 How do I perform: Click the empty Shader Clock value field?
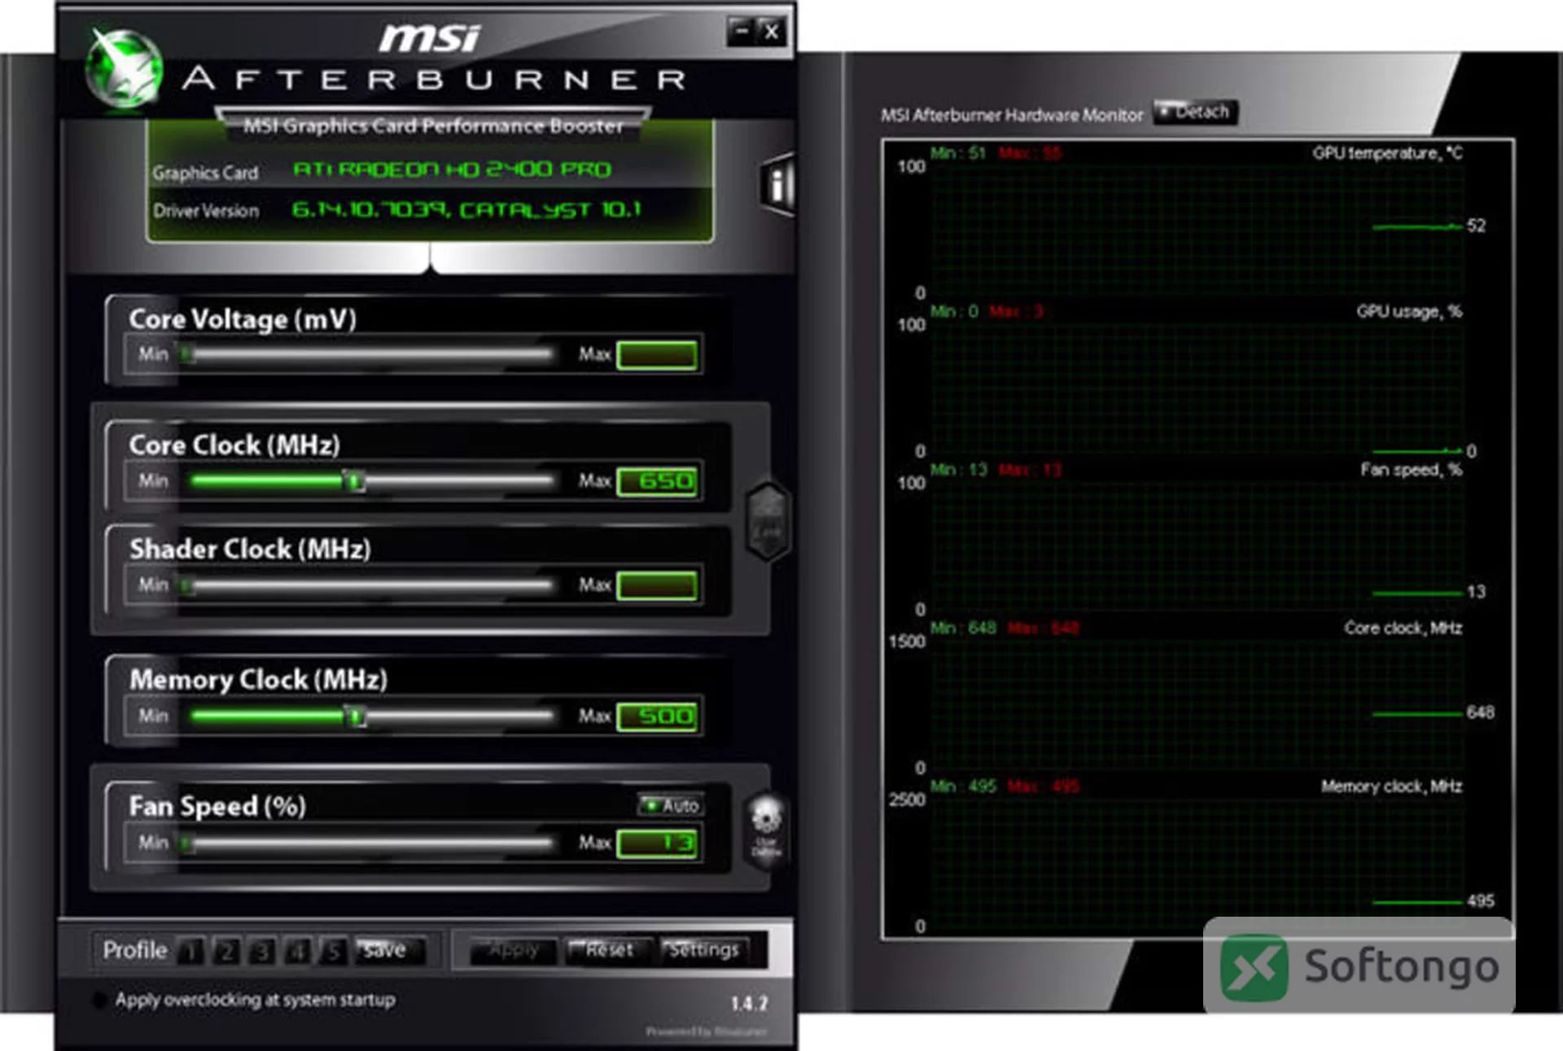(x=658, y=585)
